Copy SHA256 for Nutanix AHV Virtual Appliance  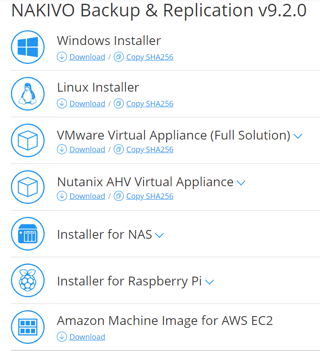pos(149,196)
